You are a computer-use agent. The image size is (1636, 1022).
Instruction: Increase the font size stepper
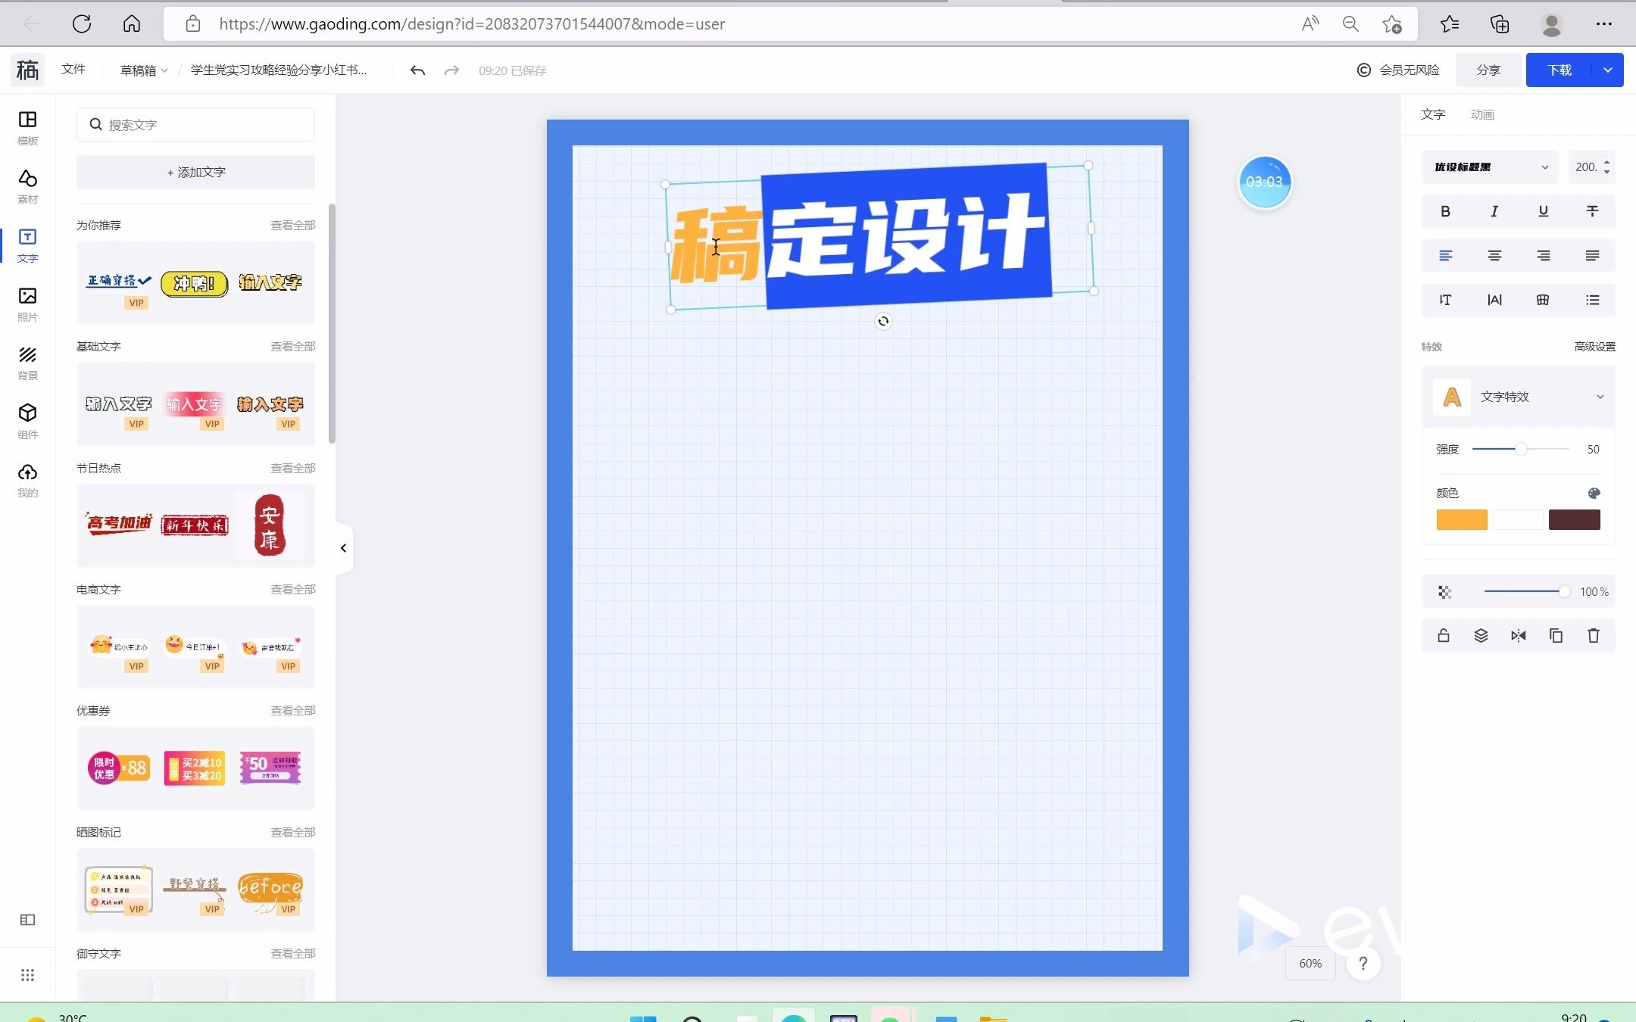[1606, 162]
